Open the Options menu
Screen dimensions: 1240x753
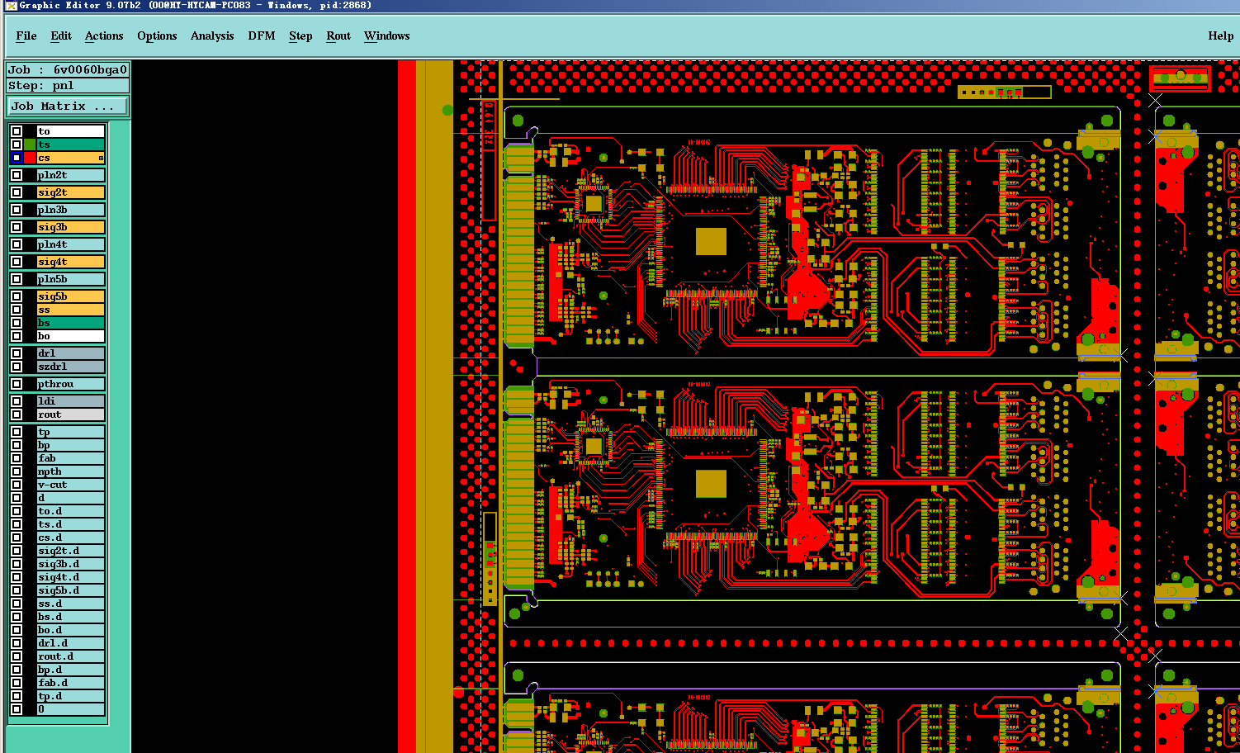point(157,36)
